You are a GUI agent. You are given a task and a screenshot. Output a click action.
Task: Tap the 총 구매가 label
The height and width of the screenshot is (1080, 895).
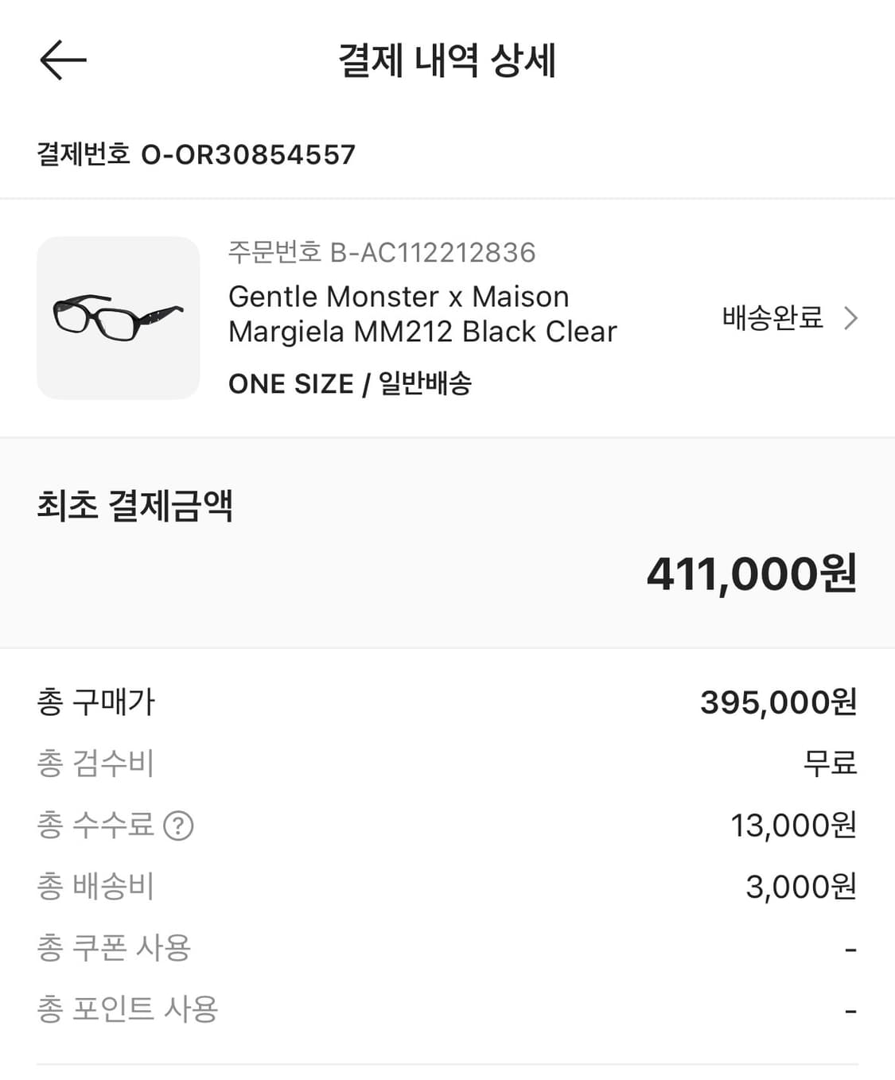(95, 702)
